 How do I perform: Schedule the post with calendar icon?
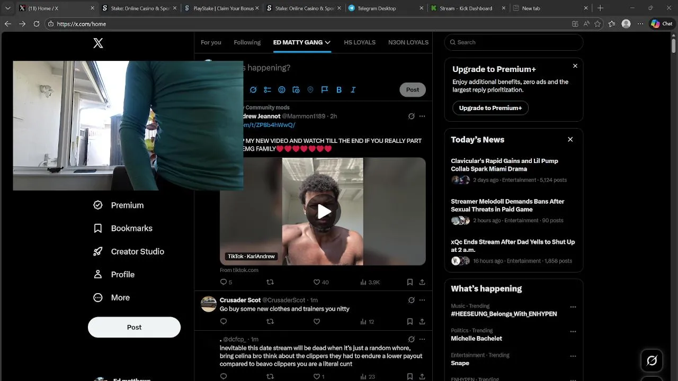[x=296, y=90]
